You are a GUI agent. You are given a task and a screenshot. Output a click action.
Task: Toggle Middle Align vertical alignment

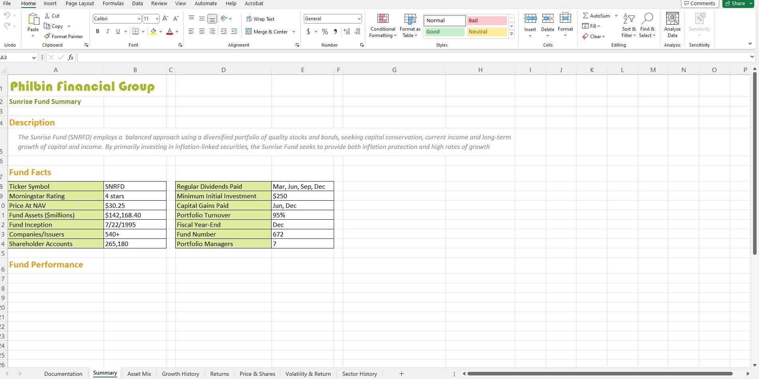pos(202,19)
